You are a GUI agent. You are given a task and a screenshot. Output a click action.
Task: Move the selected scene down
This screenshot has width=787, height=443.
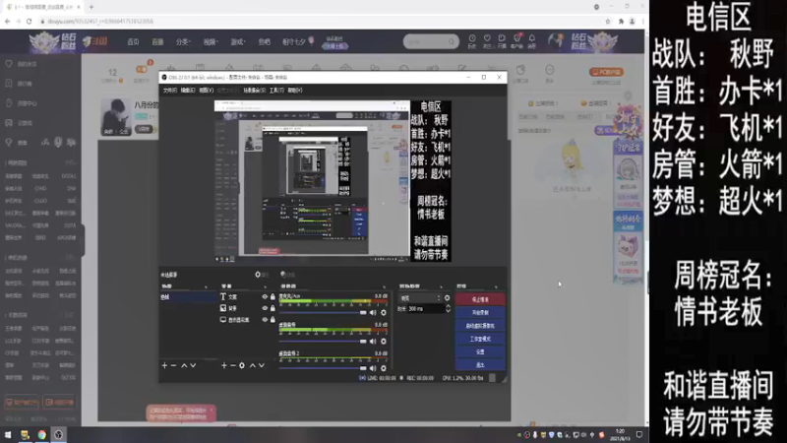point(193,365)
